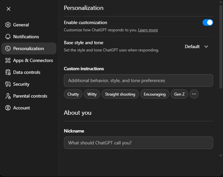Select the Chatty tone chip

click(x=73, y=94)
